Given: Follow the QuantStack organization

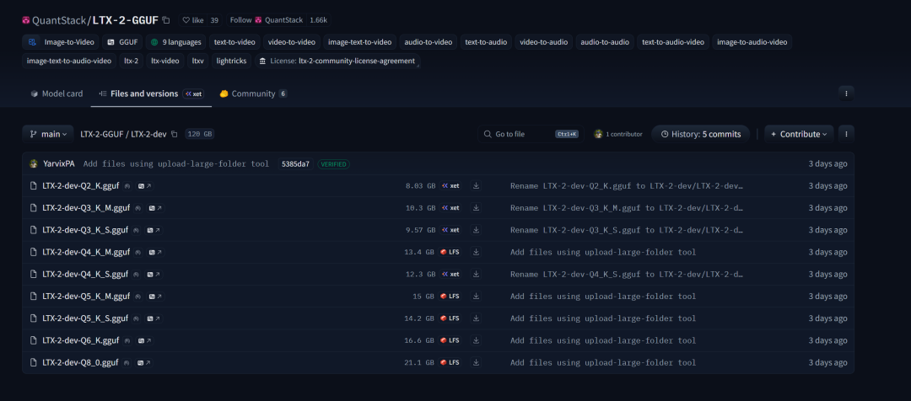Looking at the screenshot, I should pyautogui.click(x=266, y=20).
